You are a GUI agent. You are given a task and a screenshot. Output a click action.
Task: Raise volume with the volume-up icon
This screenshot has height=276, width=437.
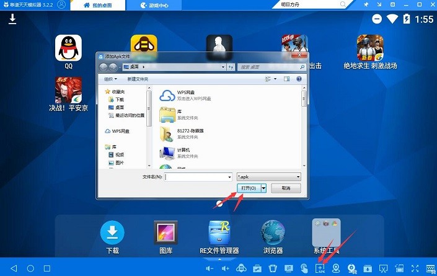225,269
